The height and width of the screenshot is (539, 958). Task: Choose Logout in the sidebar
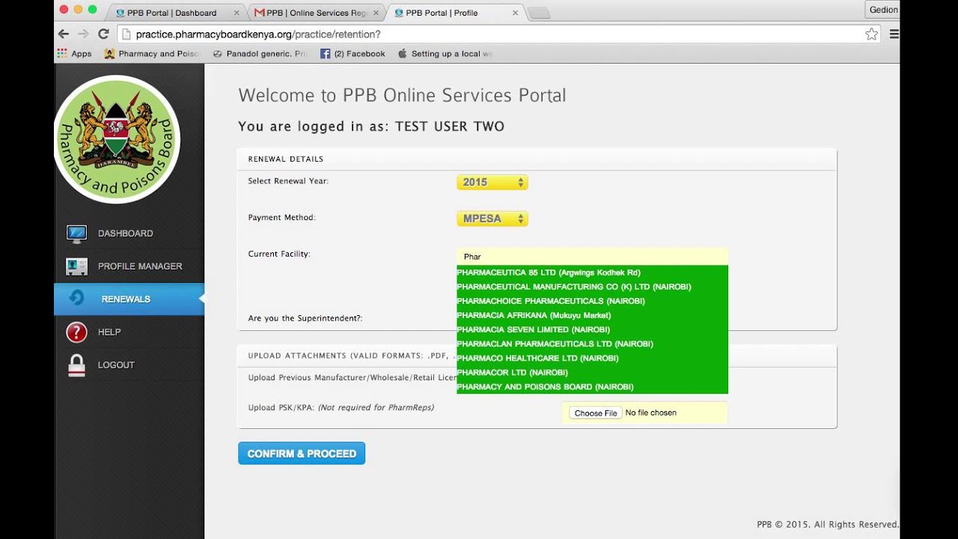[x=129, y=365]
